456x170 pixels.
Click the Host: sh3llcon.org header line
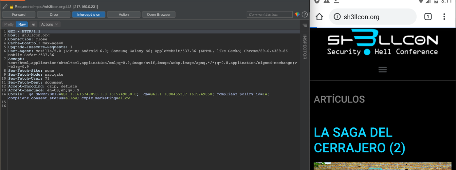tap(29, 35)
